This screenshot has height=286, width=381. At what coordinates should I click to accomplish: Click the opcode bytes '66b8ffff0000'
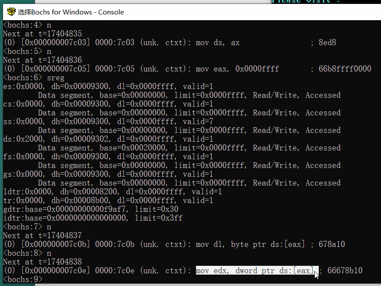345,69
